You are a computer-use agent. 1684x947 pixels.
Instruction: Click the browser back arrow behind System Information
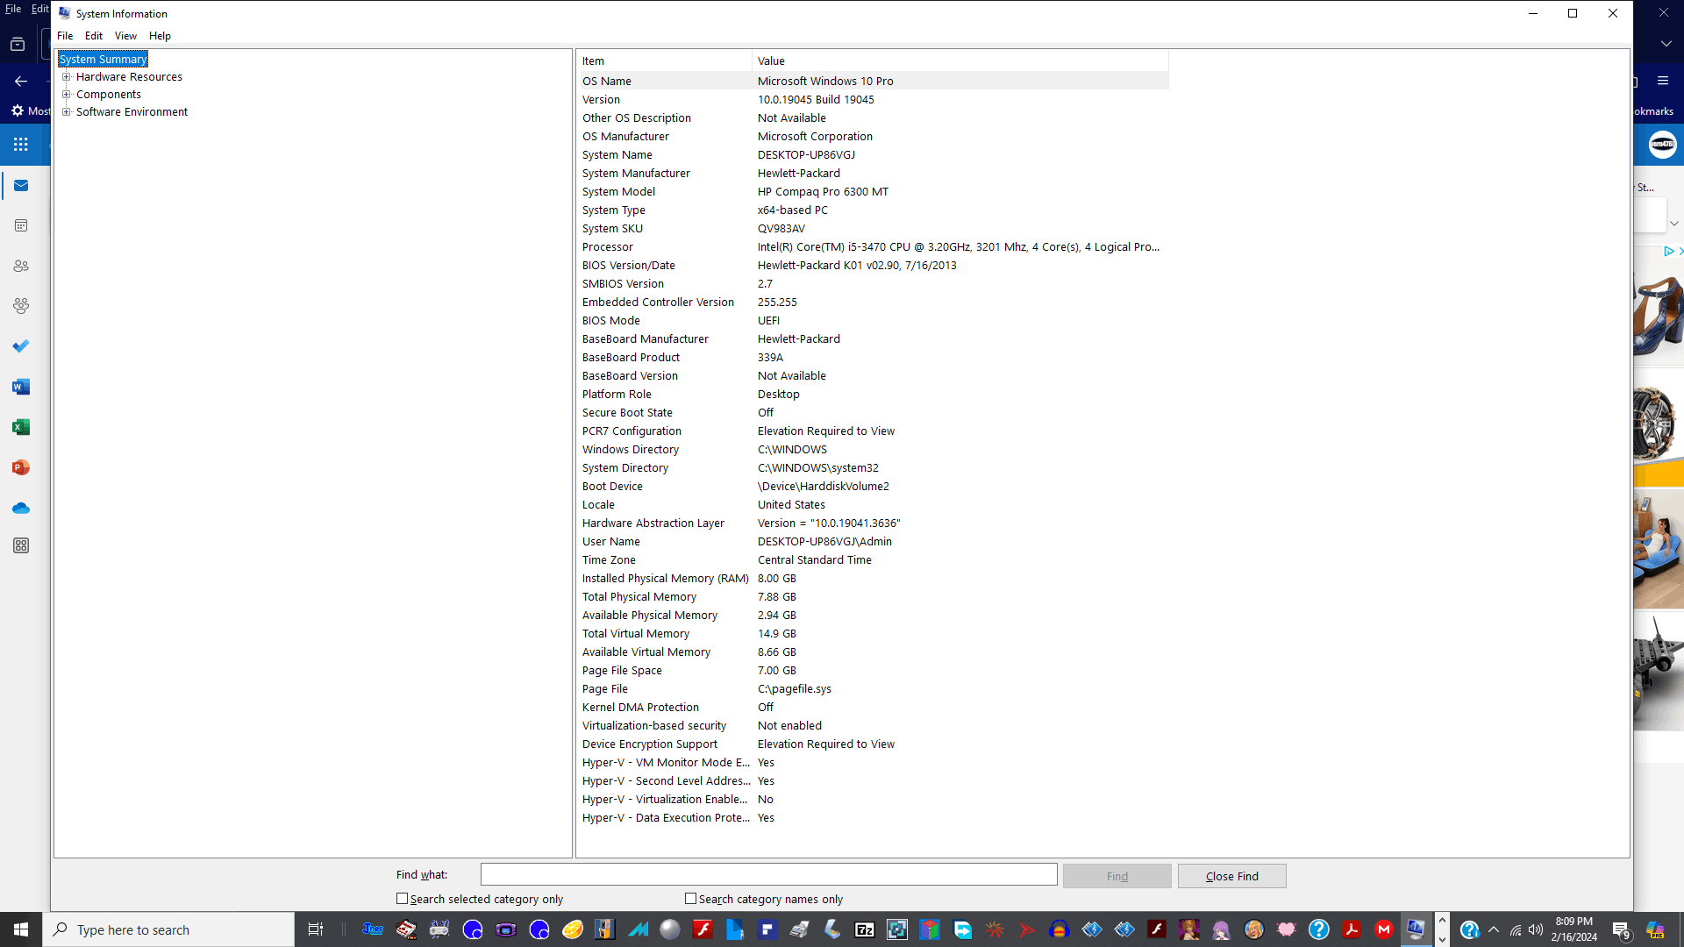click(21, 81)
